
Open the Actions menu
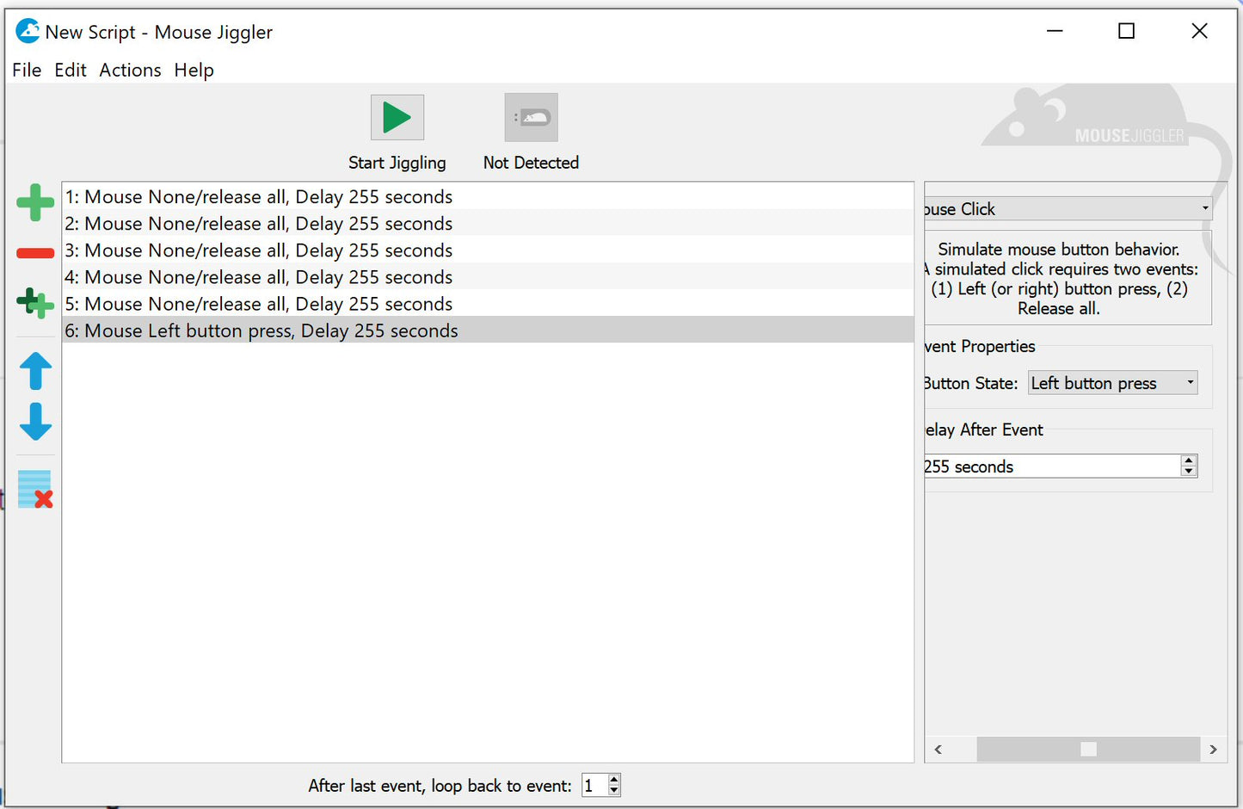130,71
